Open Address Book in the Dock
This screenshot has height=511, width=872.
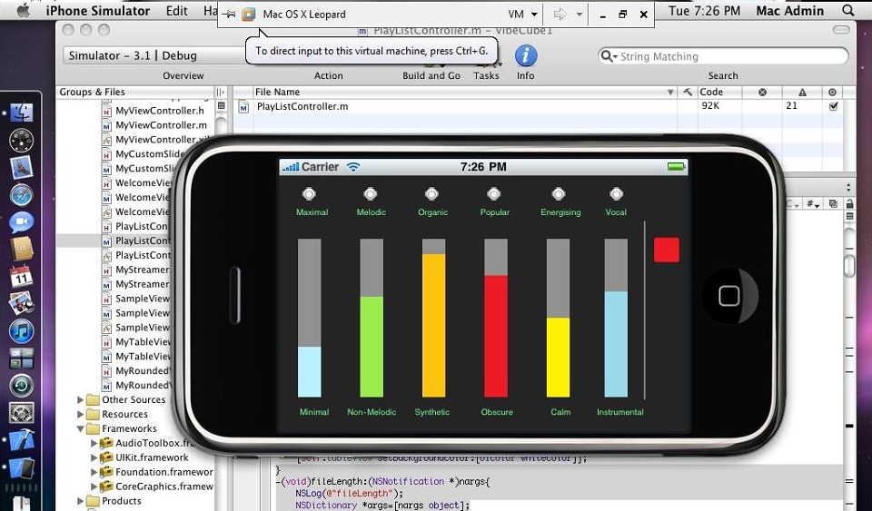(21, 249)
